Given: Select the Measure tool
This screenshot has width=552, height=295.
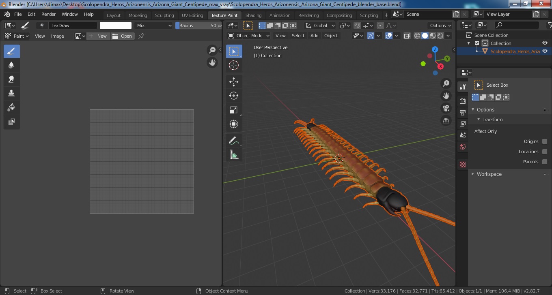Looking at the screenshot, I should pyautogui.click(x=234, y=155).
